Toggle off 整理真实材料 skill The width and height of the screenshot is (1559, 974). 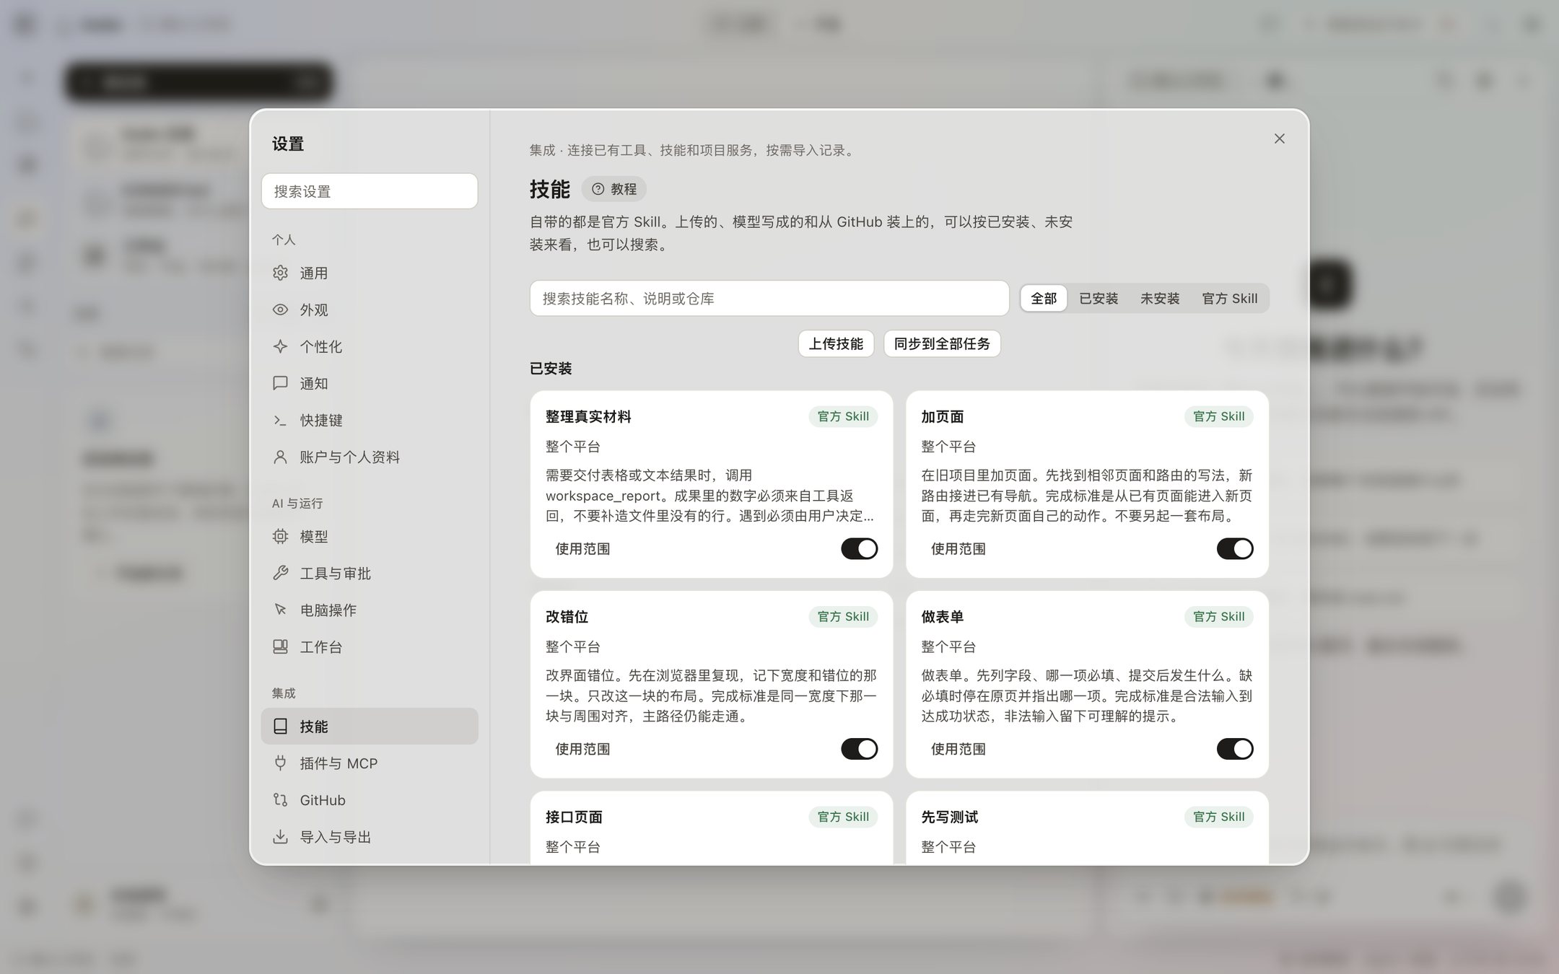(859, 548)
